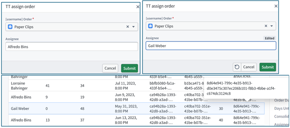The height and width of the screenshot is (128, 290).
Task: Clear Paper Clips selection in left dialog
Action: coord(128,27)
